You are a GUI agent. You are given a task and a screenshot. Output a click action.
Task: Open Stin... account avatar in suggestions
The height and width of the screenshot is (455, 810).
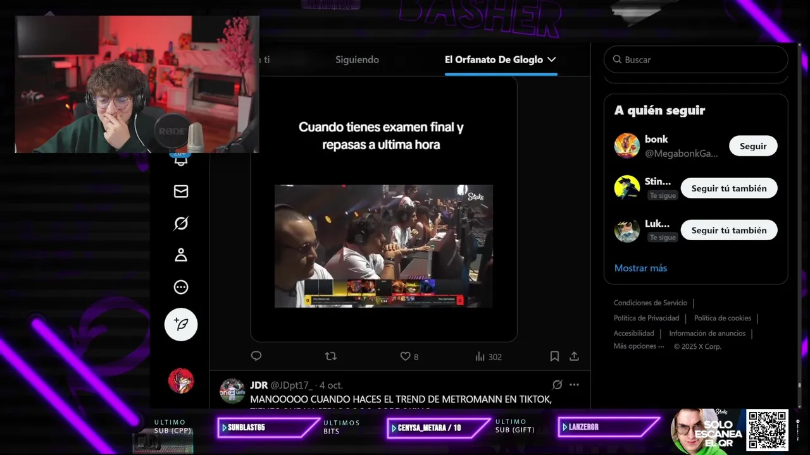(x=626, y=188)
